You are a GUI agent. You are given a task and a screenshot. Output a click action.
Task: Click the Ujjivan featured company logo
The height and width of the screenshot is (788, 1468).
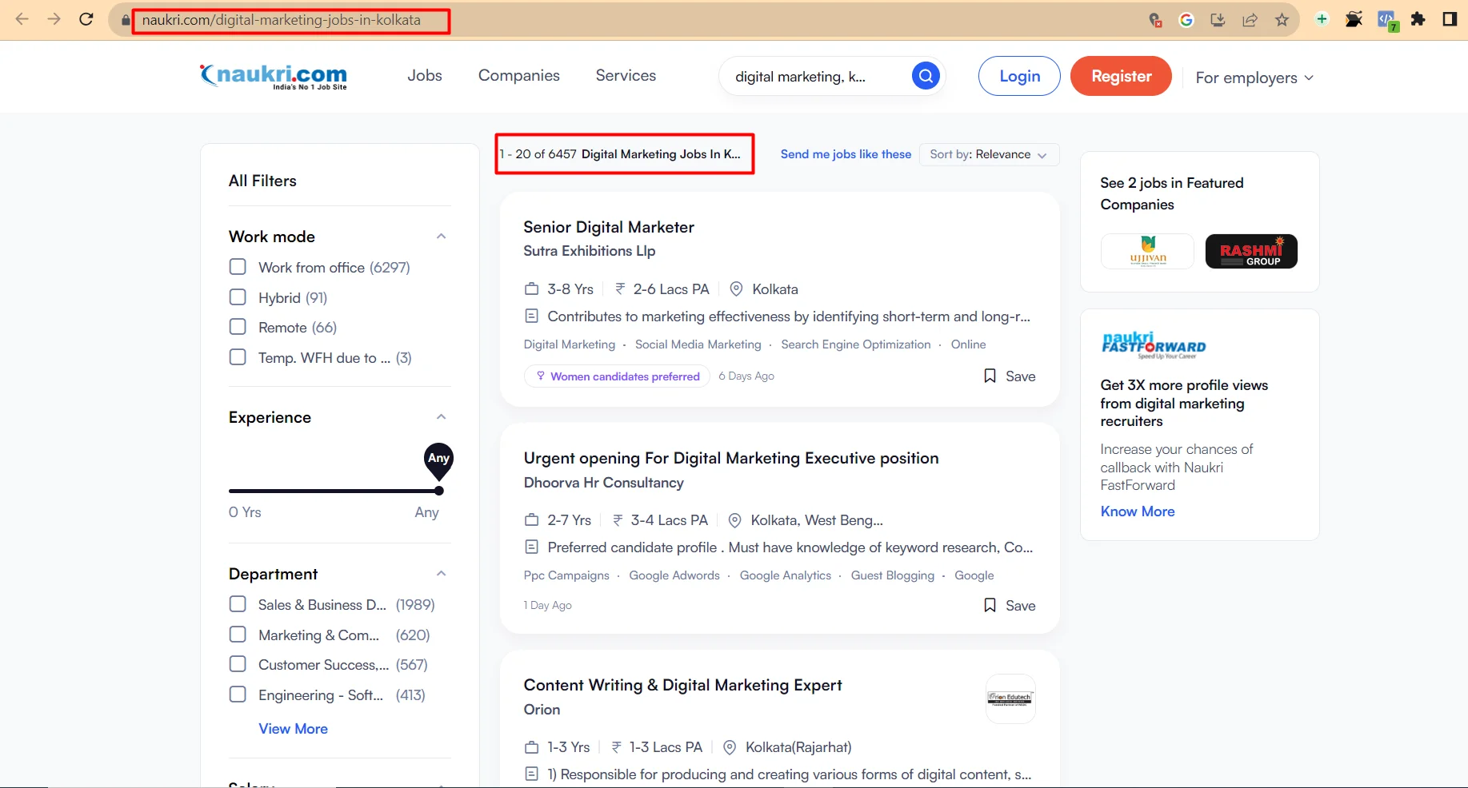1147,251
